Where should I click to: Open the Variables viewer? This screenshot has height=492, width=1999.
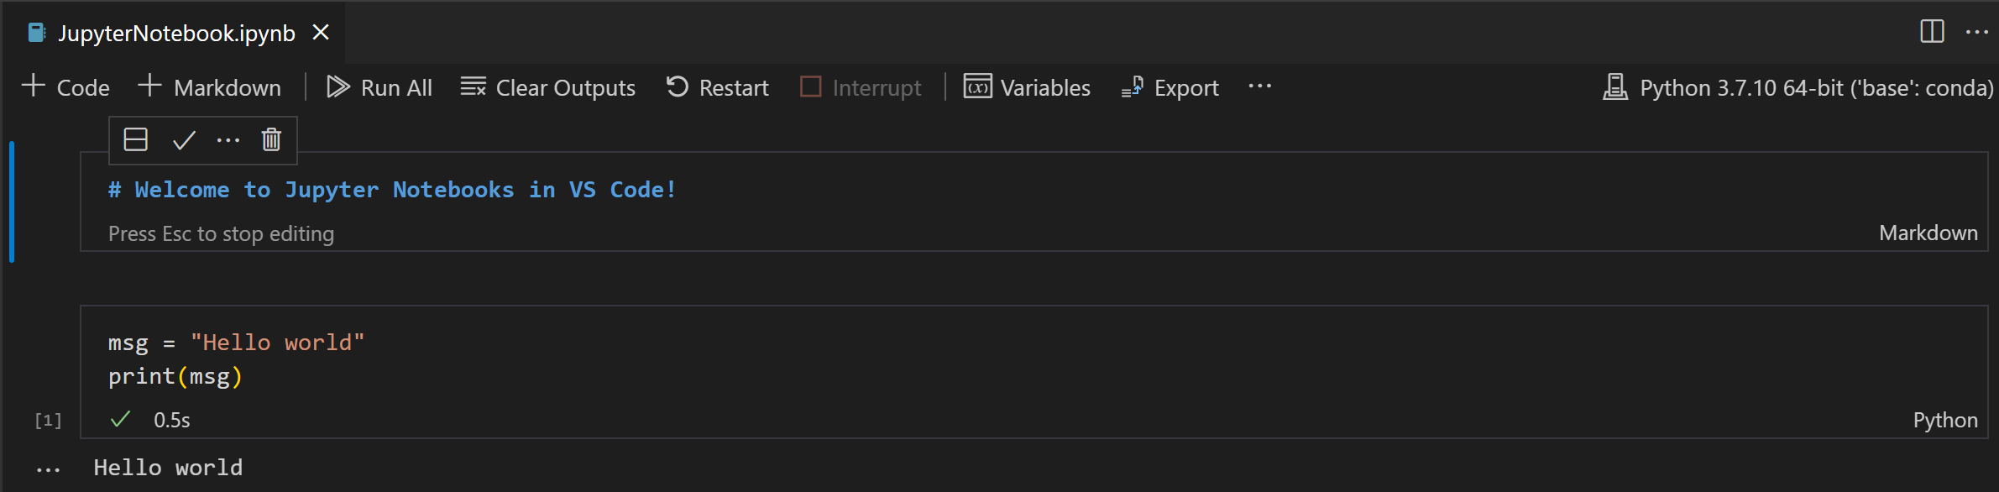tap(1026, 86)
